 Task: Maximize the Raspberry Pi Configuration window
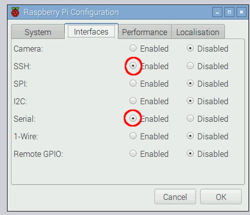coord(229,12)
